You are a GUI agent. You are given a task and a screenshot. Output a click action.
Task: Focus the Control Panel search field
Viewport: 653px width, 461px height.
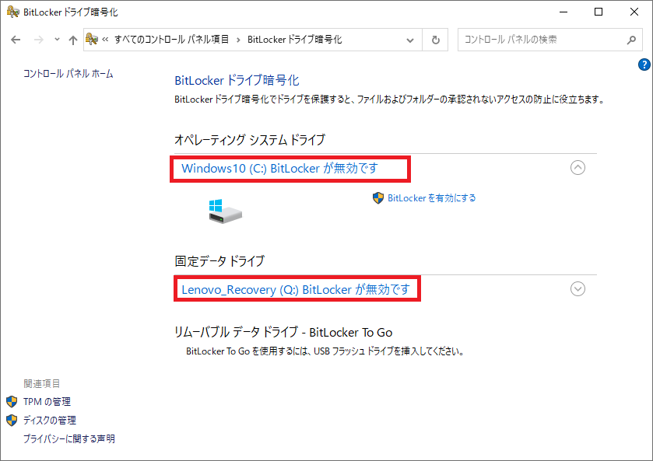[x=549, y=40]
